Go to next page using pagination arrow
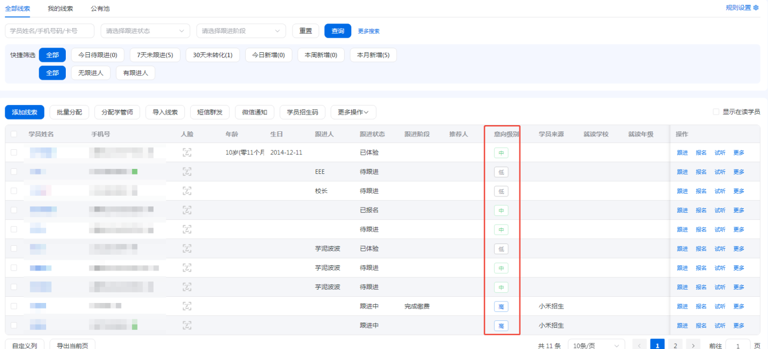Screen dimensions: 768x349 point(693,346)
